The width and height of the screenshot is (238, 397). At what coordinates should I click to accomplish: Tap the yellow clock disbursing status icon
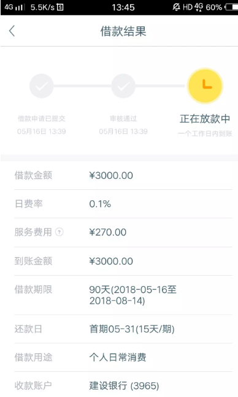(205, 86)
